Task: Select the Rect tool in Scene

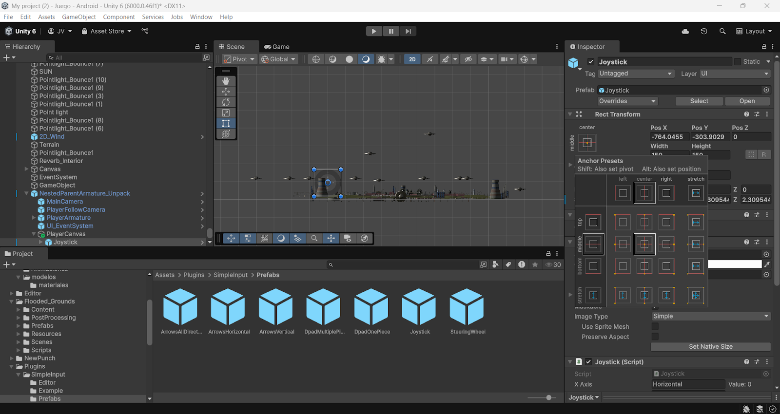Action: tap(226, 124)
